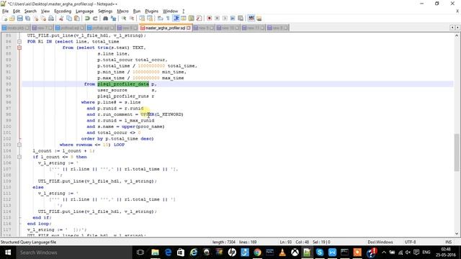Open VLC media player from the taskbar

(282, 253)
